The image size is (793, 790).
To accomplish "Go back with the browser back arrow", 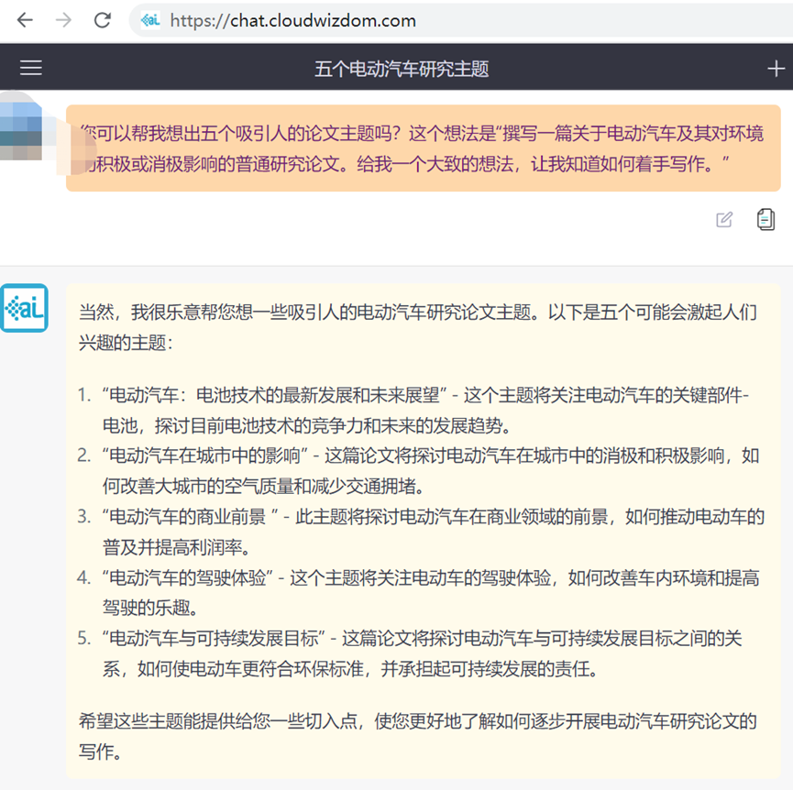I will pos(25,20).
